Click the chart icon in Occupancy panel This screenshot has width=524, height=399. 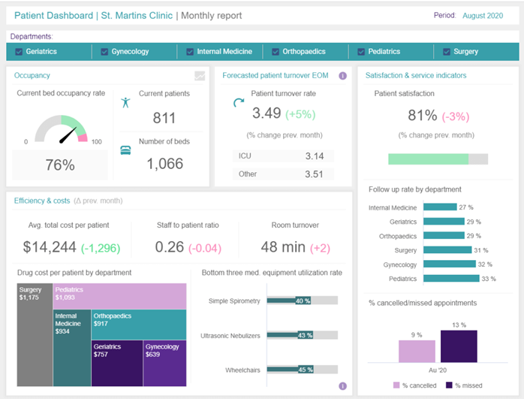click(x=200, y=75)
